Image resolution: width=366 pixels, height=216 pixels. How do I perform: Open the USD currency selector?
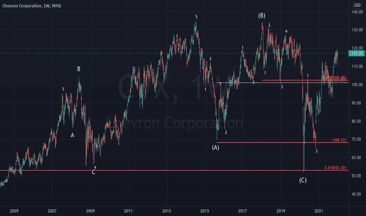point(357,5)
